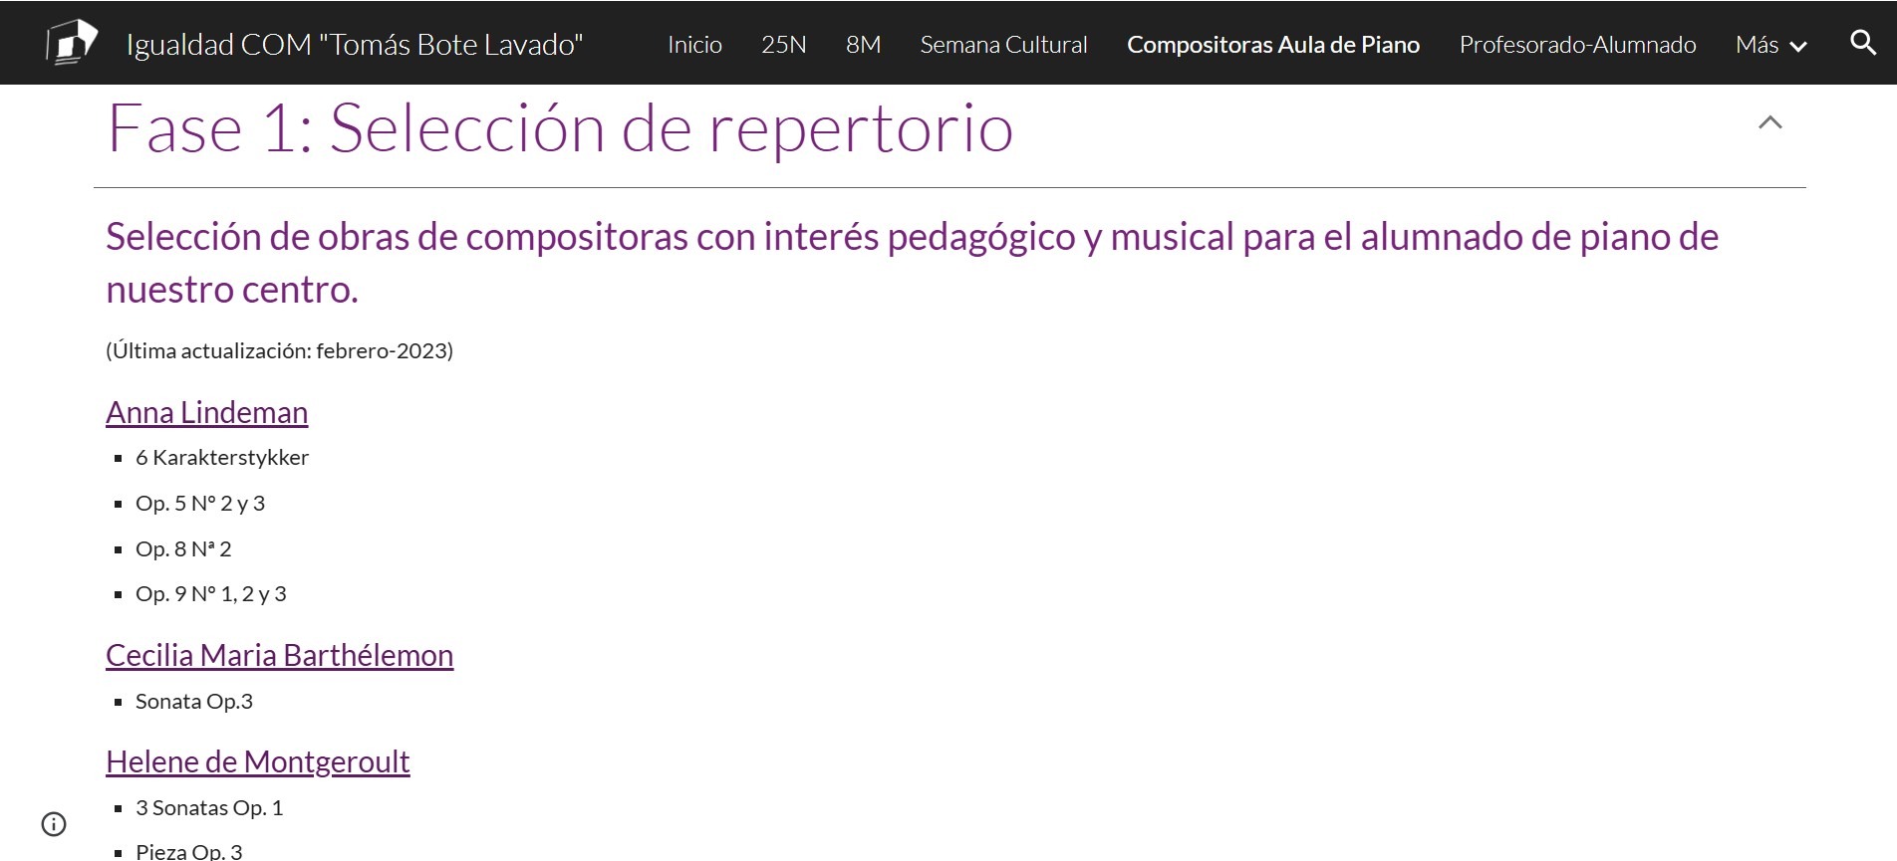
Task: Collapse the Fase 1 section chevron
Action: coord(1769,123)
